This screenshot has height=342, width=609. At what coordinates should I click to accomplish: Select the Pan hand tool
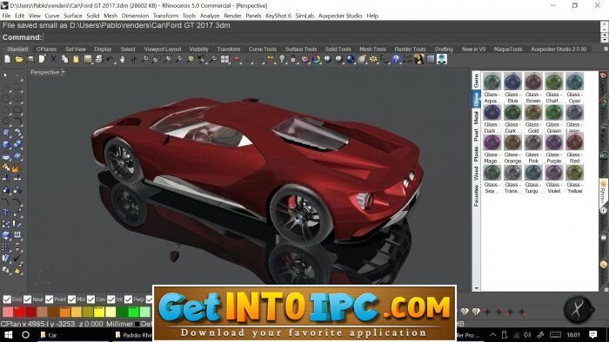(122, 59)
